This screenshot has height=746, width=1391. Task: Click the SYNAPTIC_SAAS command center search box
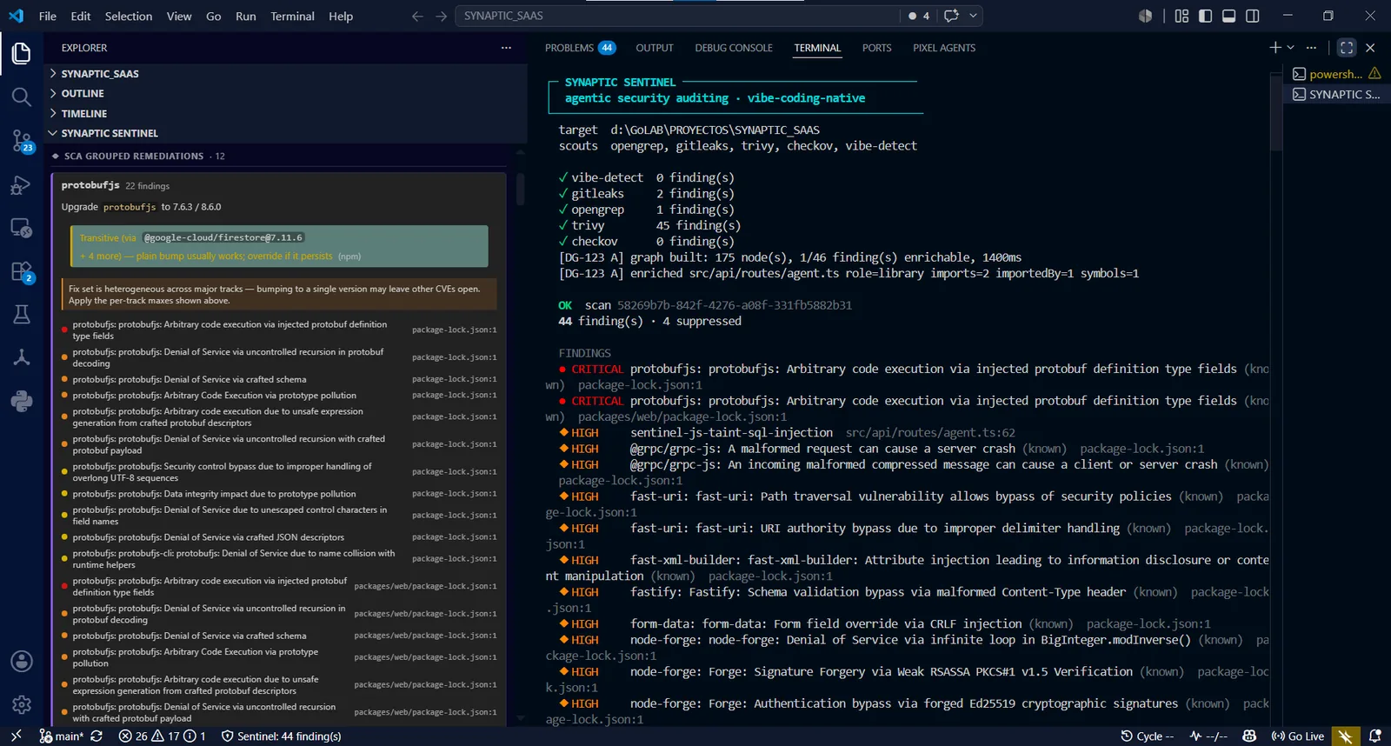677,16
